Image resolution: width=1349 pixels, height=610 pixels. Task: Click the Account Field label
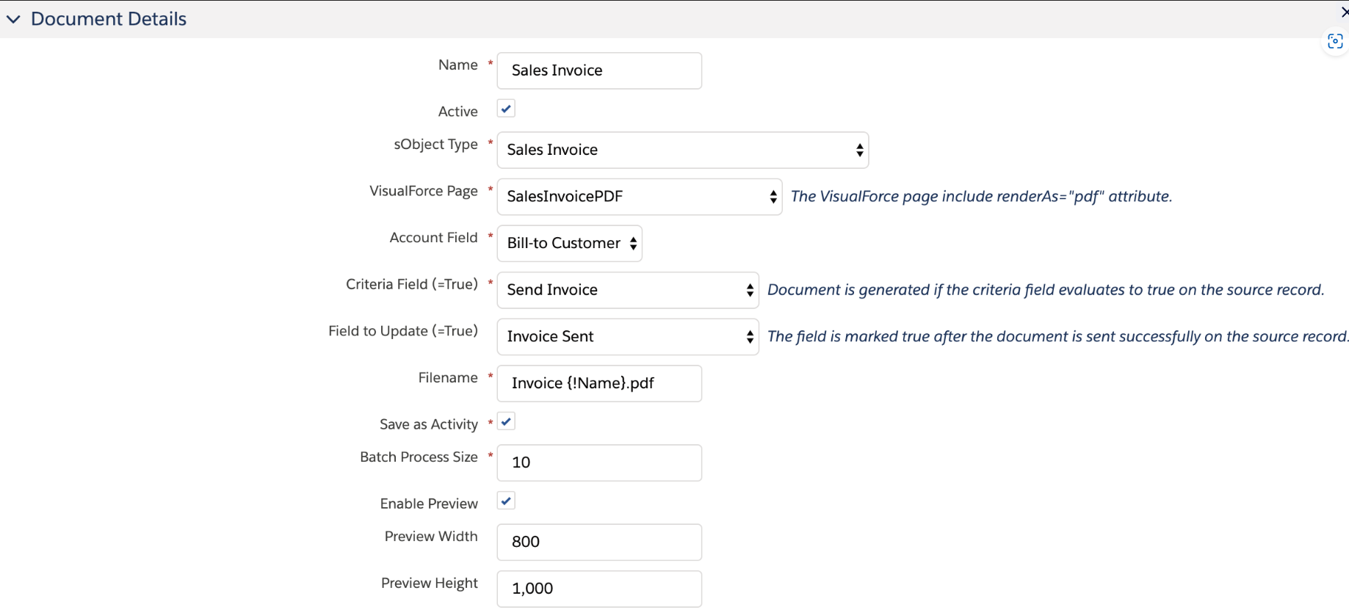tap(433, 238)
